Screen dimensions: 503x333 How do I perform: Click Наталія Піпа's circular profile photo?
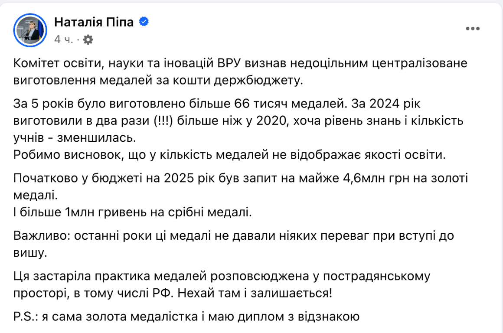click(x=30, y=28)
